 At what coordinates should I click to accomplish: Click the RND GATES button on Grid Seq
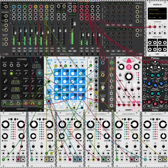click(74, 104)
